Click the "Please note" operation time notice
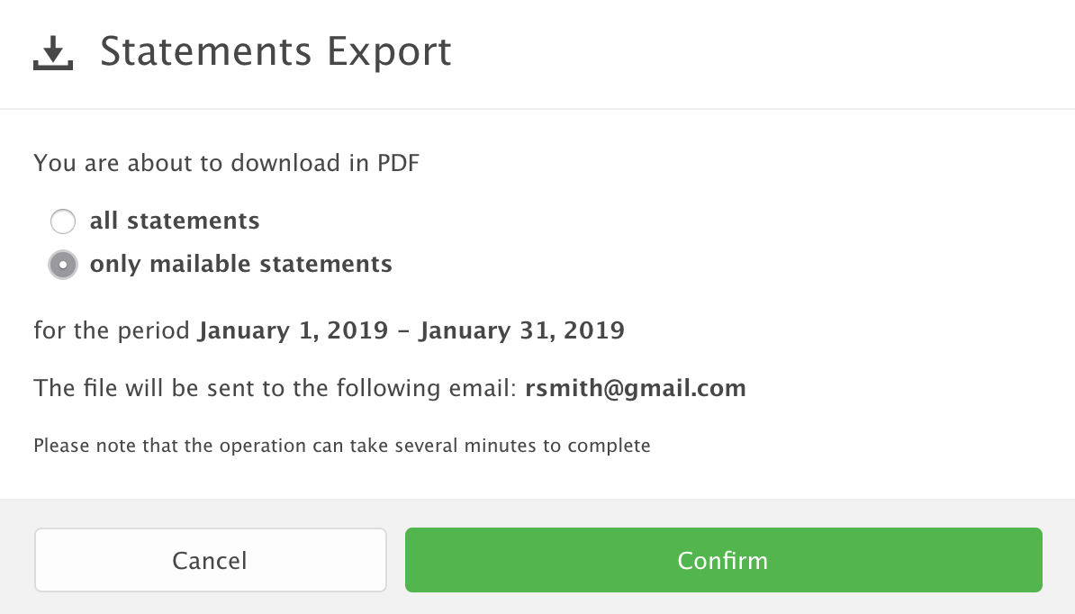This screenshot has width=1075, height=614. (342, 445)
